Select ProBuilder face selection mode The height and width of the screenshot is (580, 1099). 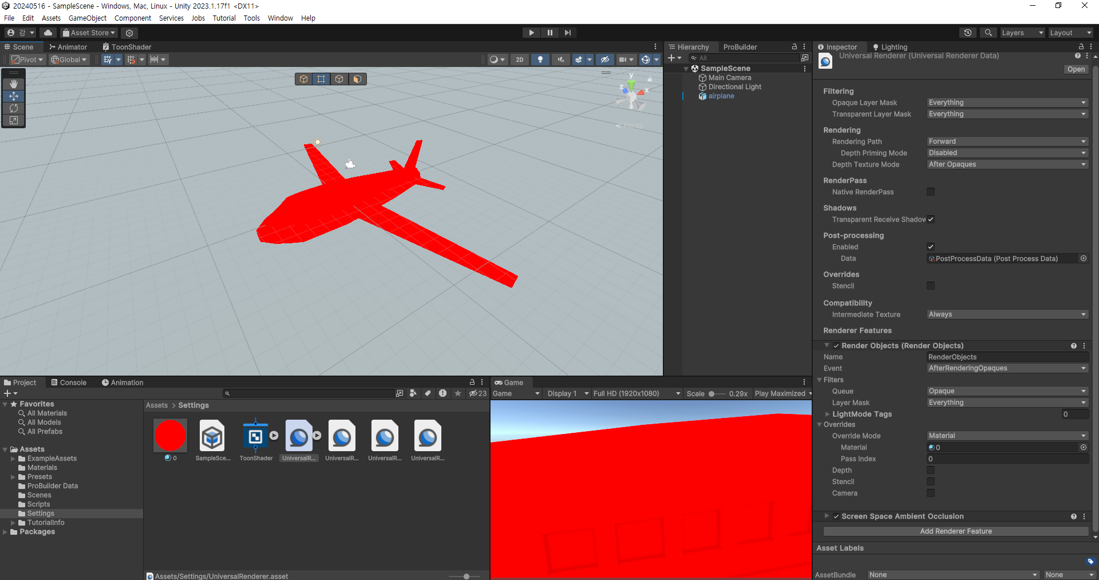[x=357, y=79]
